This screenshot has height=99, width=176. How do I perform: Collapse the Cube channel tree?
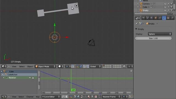click(x=1, y=71)
